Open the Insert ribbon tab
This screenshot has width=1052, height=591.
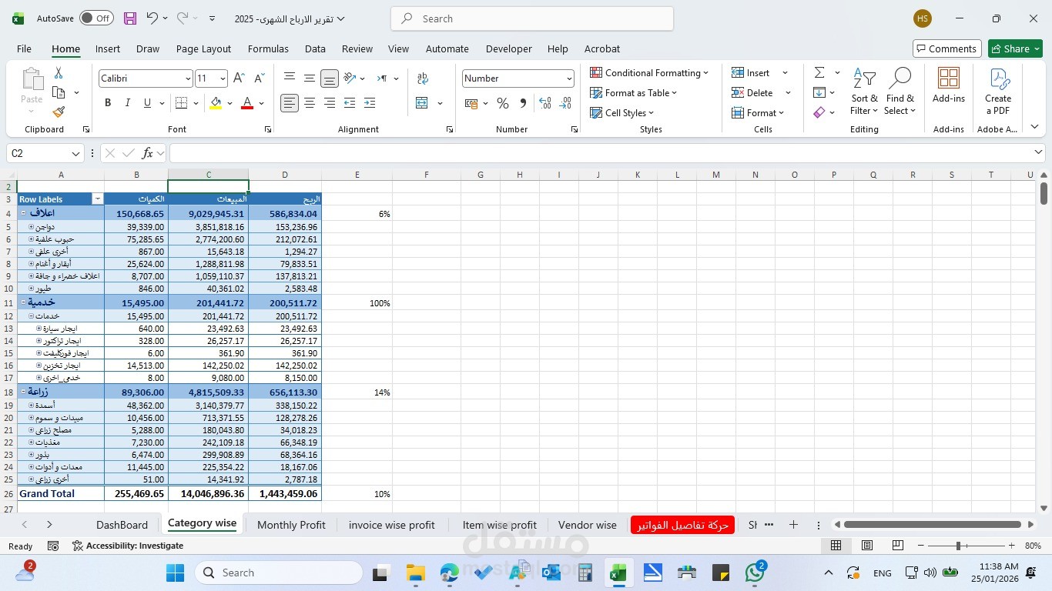click(108, 48)
